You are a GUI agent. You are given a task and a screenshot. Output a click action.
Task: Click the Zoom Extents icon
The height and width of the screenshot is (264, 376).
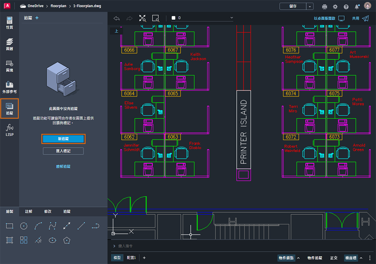(x=142, y=18)
